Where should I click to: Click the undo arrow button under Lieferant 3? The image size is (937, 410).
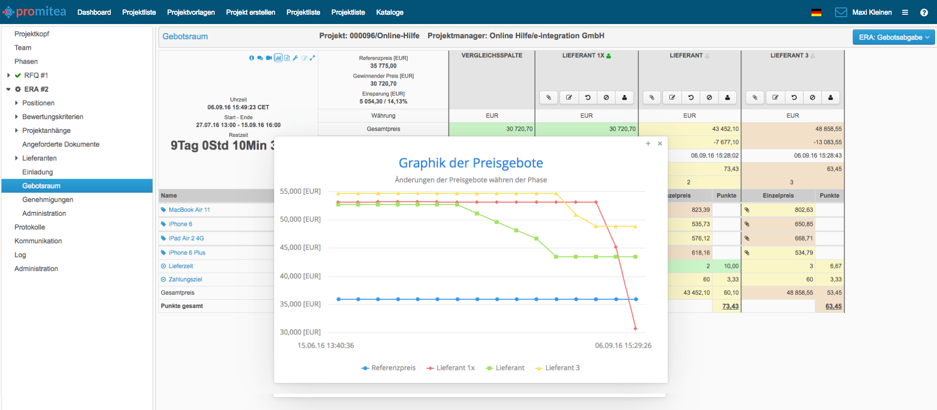(x=794, y=98)
